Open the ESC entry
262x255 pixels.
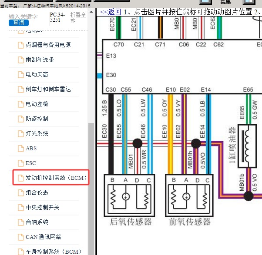31,163
